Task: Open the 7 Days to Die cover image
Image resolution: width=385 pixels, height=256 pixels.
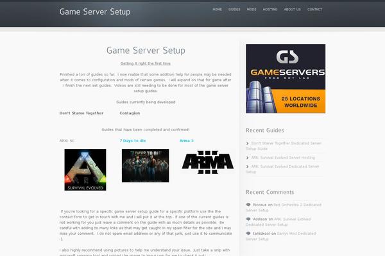Action: tap(146, 166)
